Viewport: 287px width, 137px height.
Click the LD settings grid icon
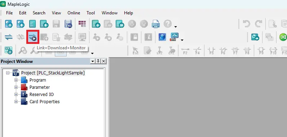(8, 50)
